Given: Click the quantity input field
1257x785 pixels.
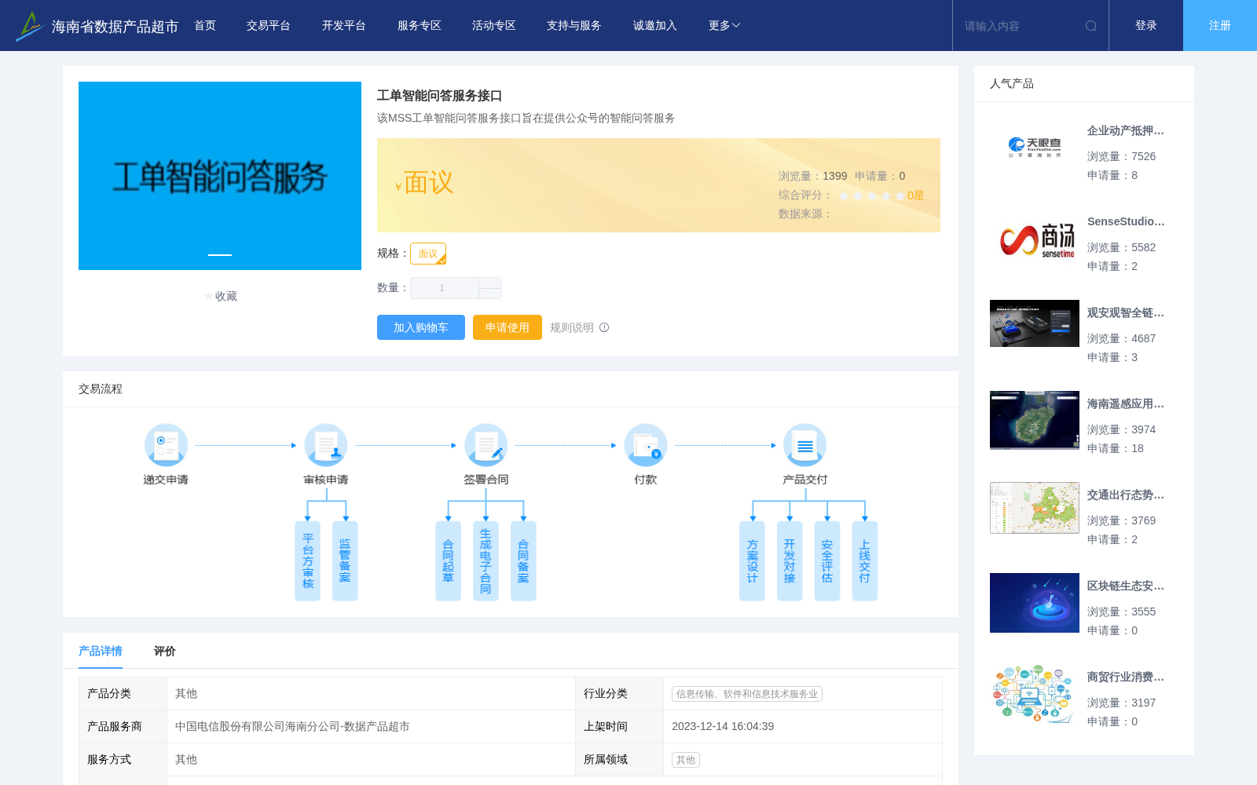Looking at the screenshot, I should [445, 288].
